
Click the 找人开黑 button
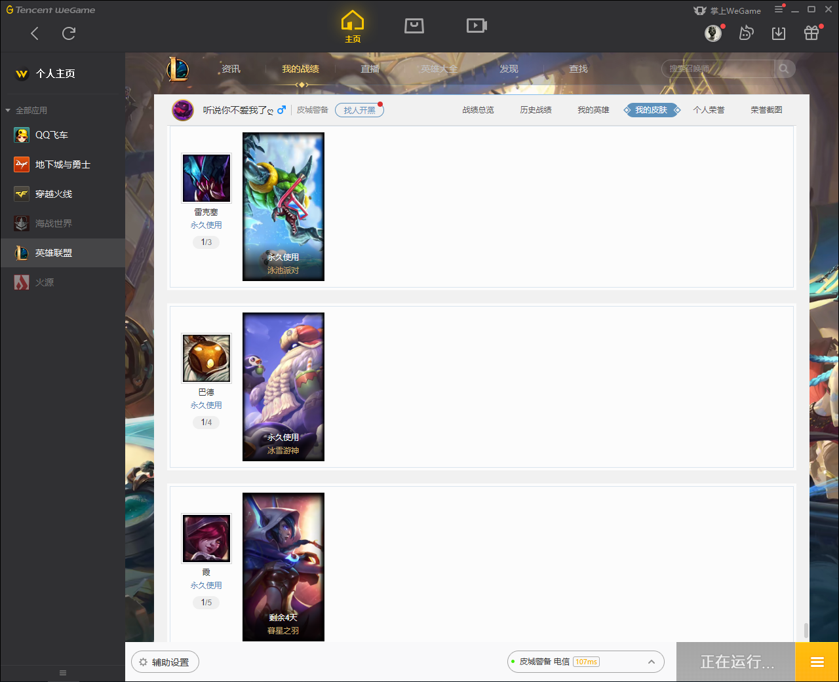[359, 110]
